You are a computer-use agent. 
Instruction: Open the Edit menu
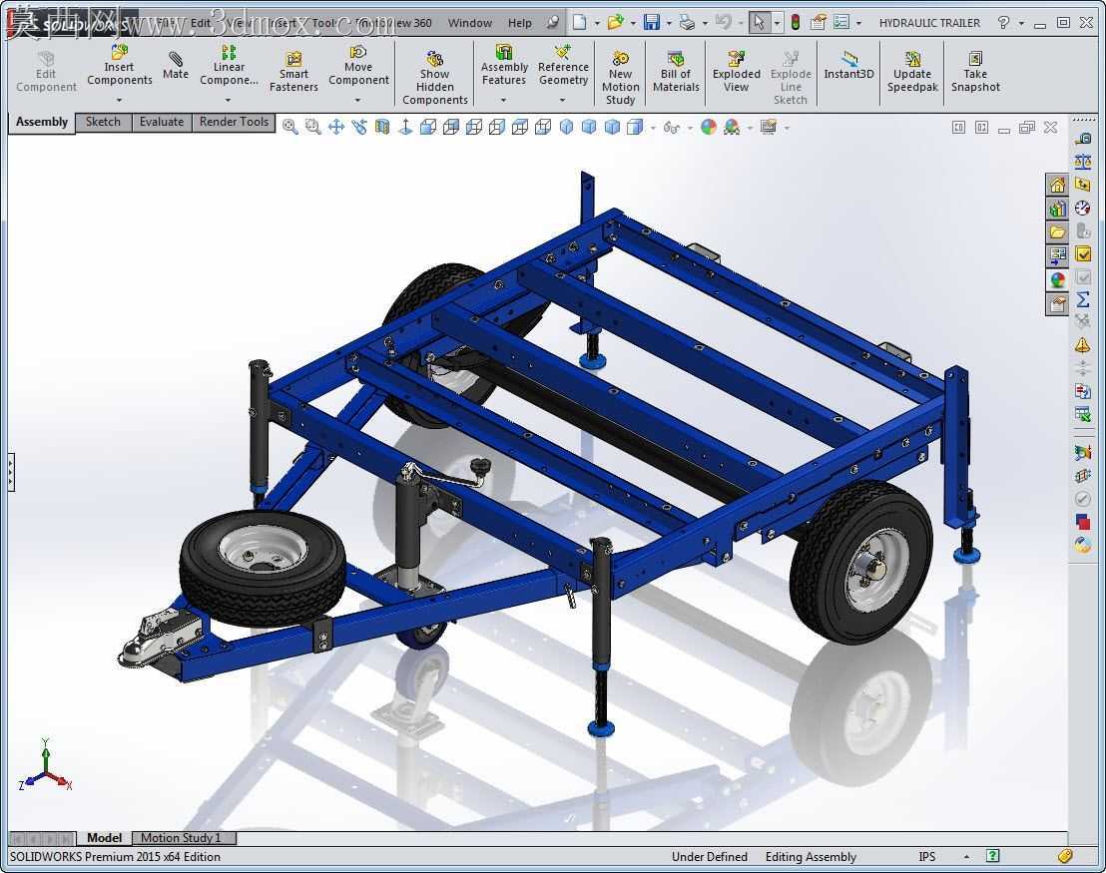[x=201, y=23]
